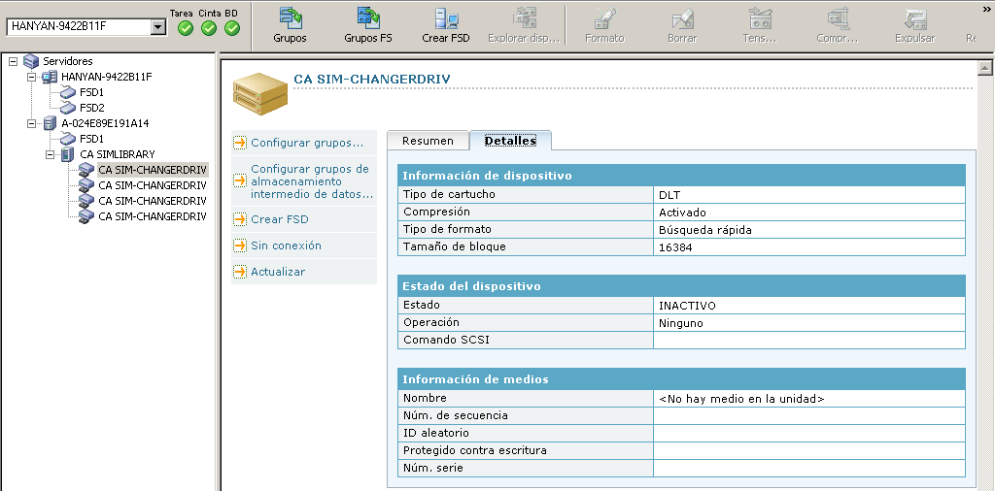Click arrow icon beside Actualizar
Image resolution: width=995 pixels, height=491 pixels.
click(240, 271)
